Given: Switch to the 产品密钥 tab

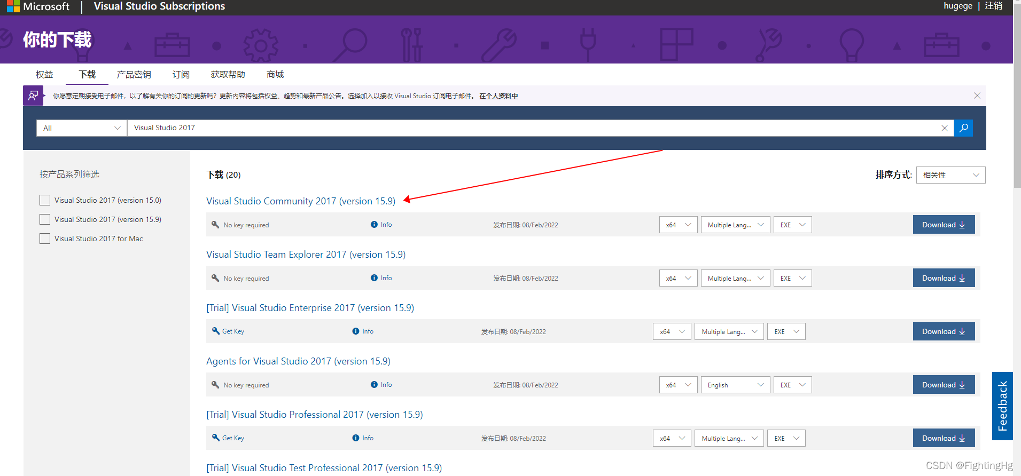Looking at the screenshot, I should (x=134, y=74).
